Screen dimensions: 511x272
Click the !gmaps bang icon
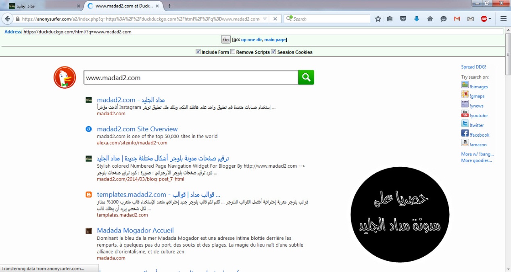pyautogui.click(x=465, y=94)
